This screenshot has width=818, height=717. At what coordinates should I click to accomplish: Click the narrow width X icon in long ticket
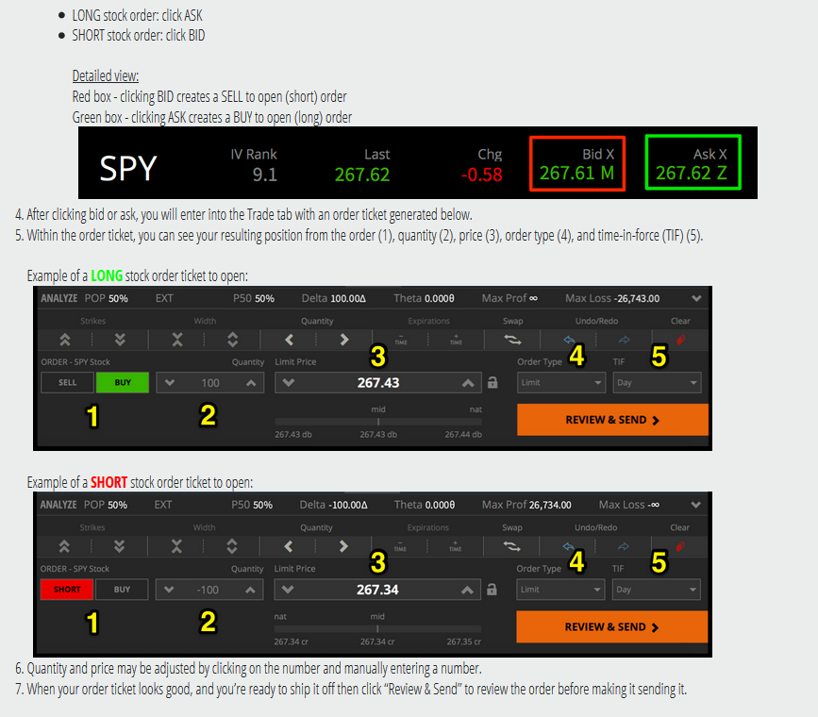(x=177, y=341)
